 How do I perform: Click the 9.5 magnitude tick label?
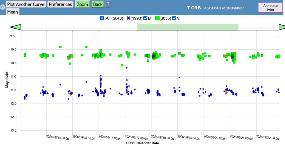point(12,36)
